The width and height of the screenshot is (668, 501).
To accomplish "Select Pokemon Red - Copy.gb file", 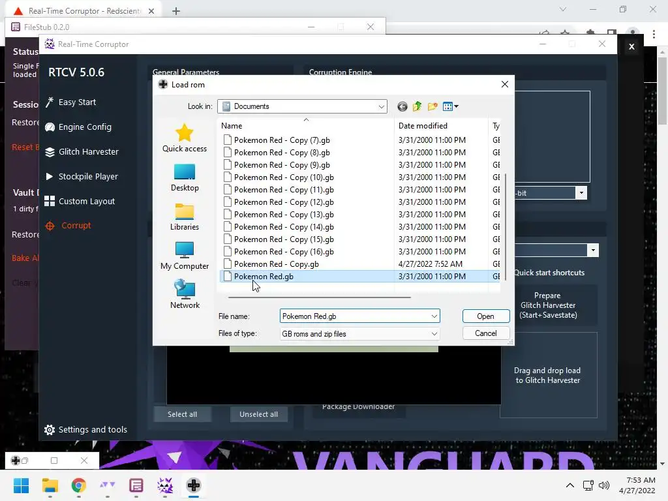I will coord(276,264).
